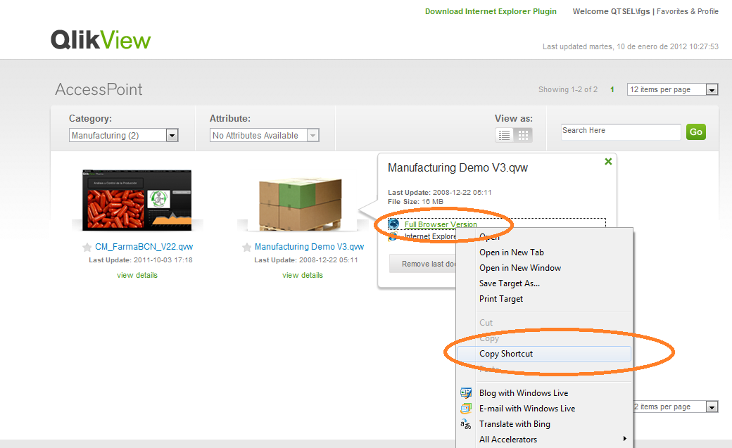Open the Manufacturing Demo boxes thumbnail

click(301, 204)
